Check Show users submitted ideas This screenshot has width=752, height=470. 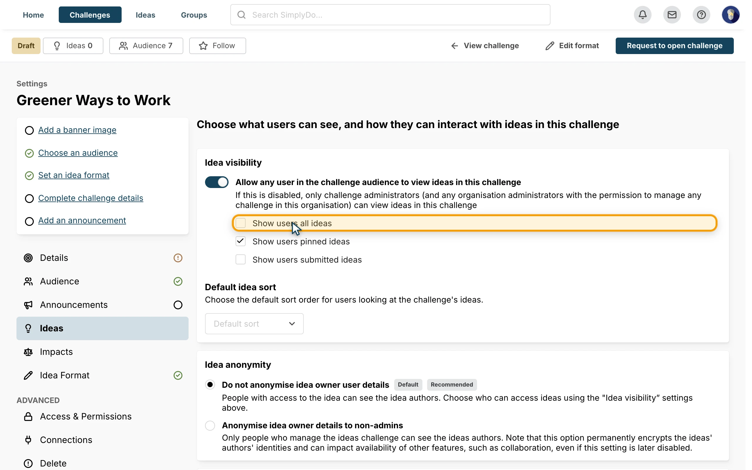(241, 259)
